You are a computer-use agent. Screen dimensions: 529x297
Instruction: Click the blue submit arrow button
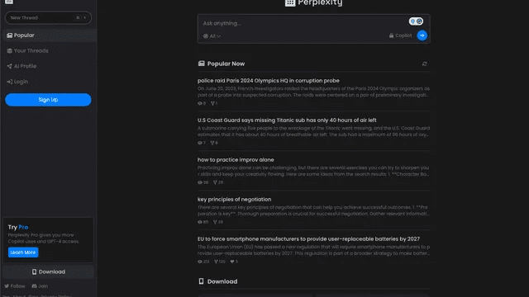coord(422,35)
